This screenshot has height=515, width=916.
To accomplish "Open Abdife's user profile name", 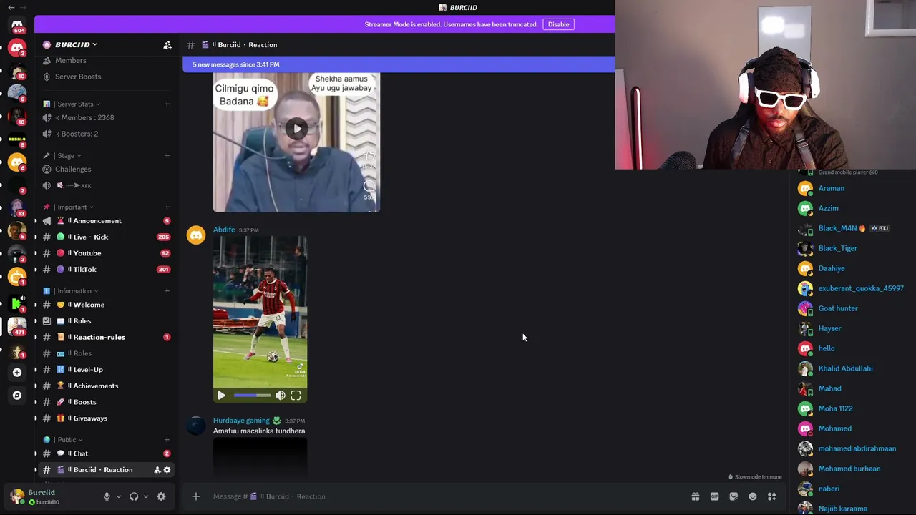I will click(x=224, y=230).
